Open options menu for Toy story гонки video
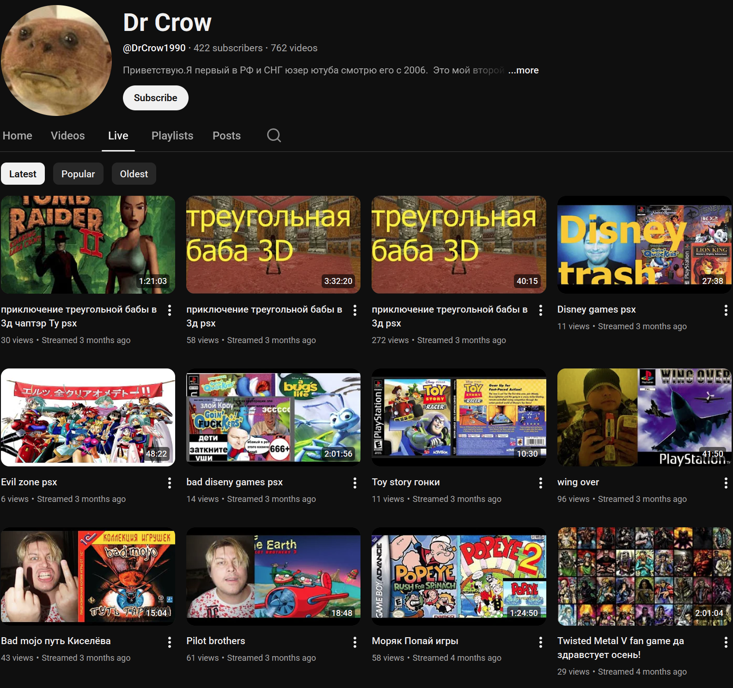This screenshot has height=688, width=733. [540, 483]
